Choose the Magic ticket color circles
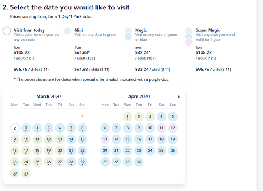 coord(128,34)
